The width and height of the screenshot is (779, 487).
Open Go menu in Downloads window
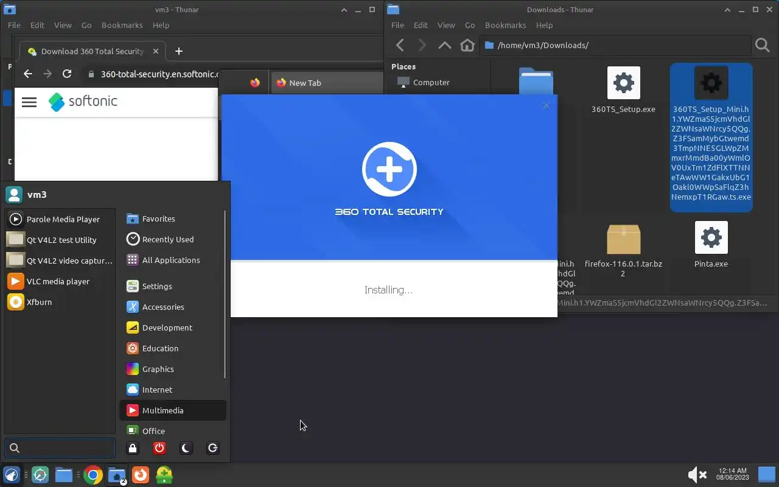pyautogui.click(x=470, y=25)
